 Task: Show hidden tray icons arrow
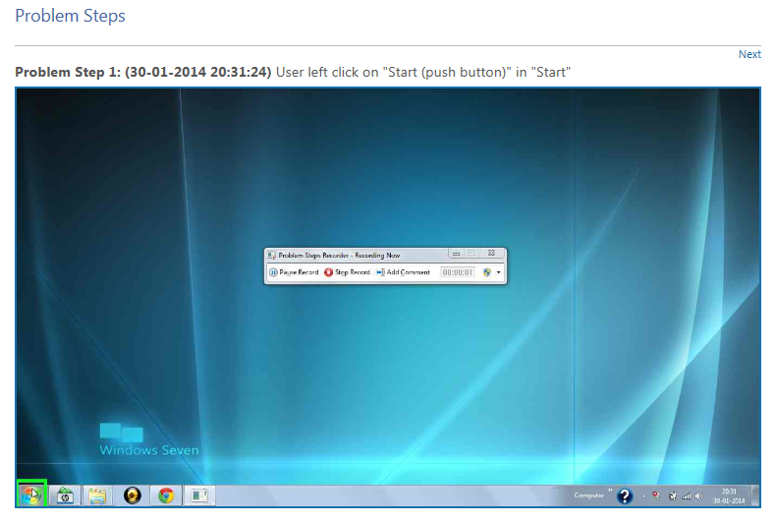click(643, 496)
